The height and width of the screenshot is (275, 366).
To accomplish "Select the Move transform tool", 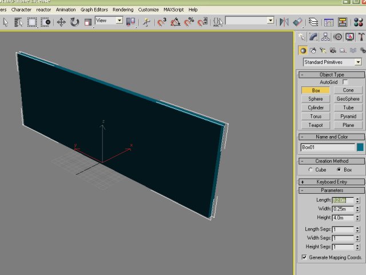I will [61, 22].
